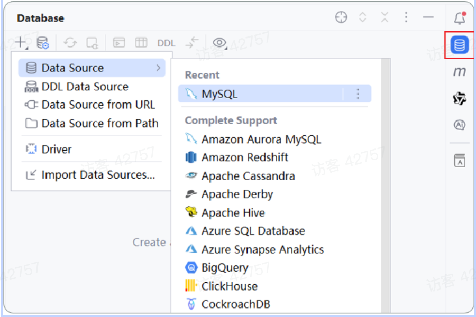The height and width of the screenshot is (317, 476).
Task: Click the blue Database tool window icon
Action: click(x=460, y=45)
